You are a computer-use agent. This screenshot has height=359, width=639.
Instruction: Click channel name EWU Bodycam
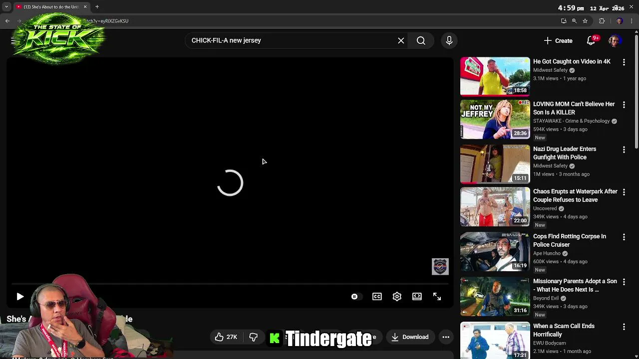pyautogui.click(x=549, y=343)
